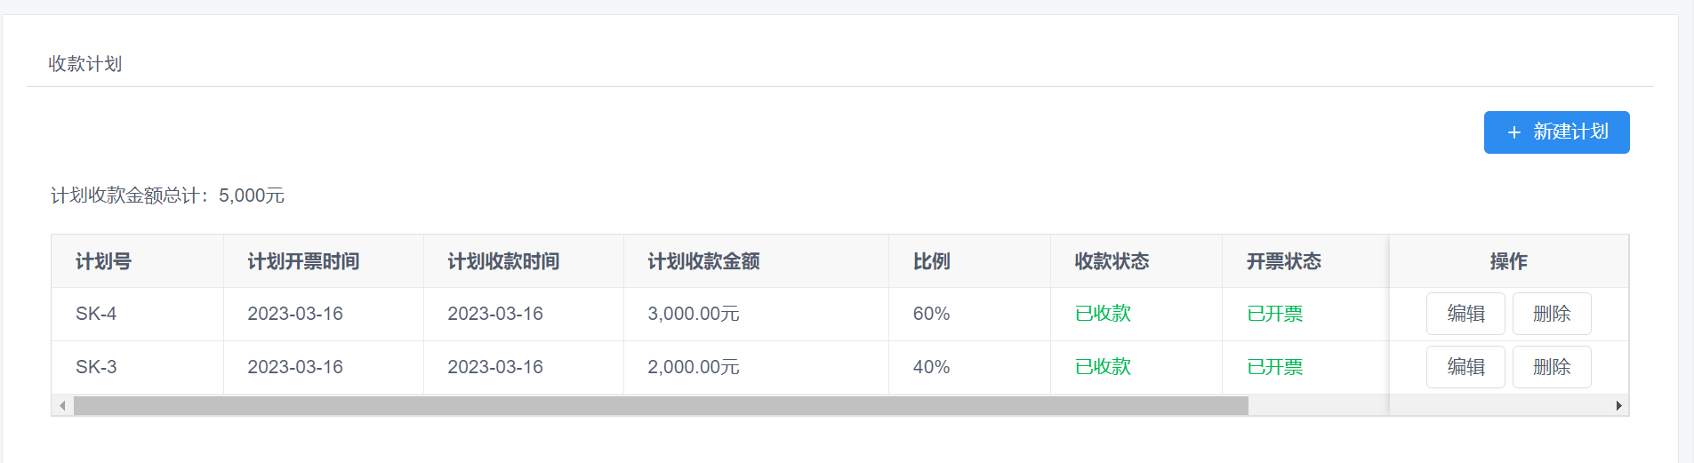Click 已开票 status in SK-3 row
Viewport: 1694px width, 463px height.
[1274, 367]
